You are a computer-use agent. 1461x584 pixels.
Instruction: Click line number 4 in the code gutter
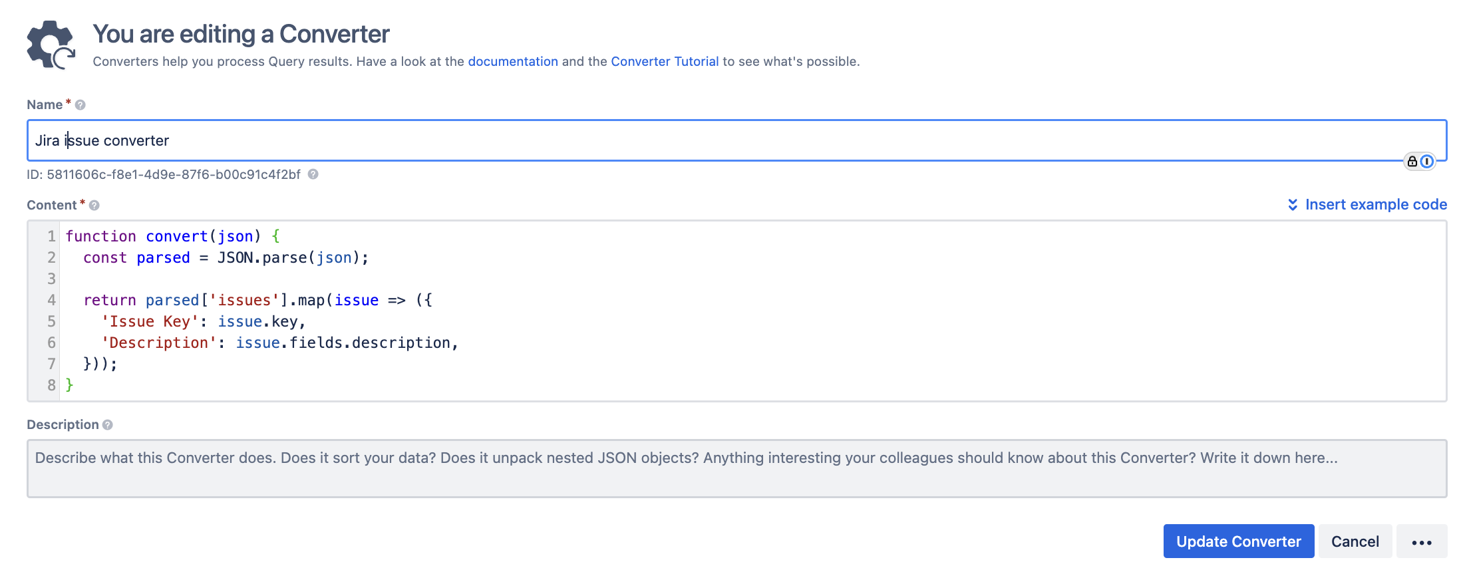click(51, 301)
